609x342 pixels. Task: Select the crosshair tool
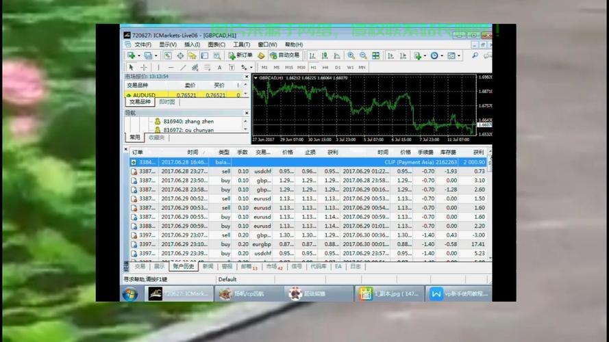[x=144, y=68]
